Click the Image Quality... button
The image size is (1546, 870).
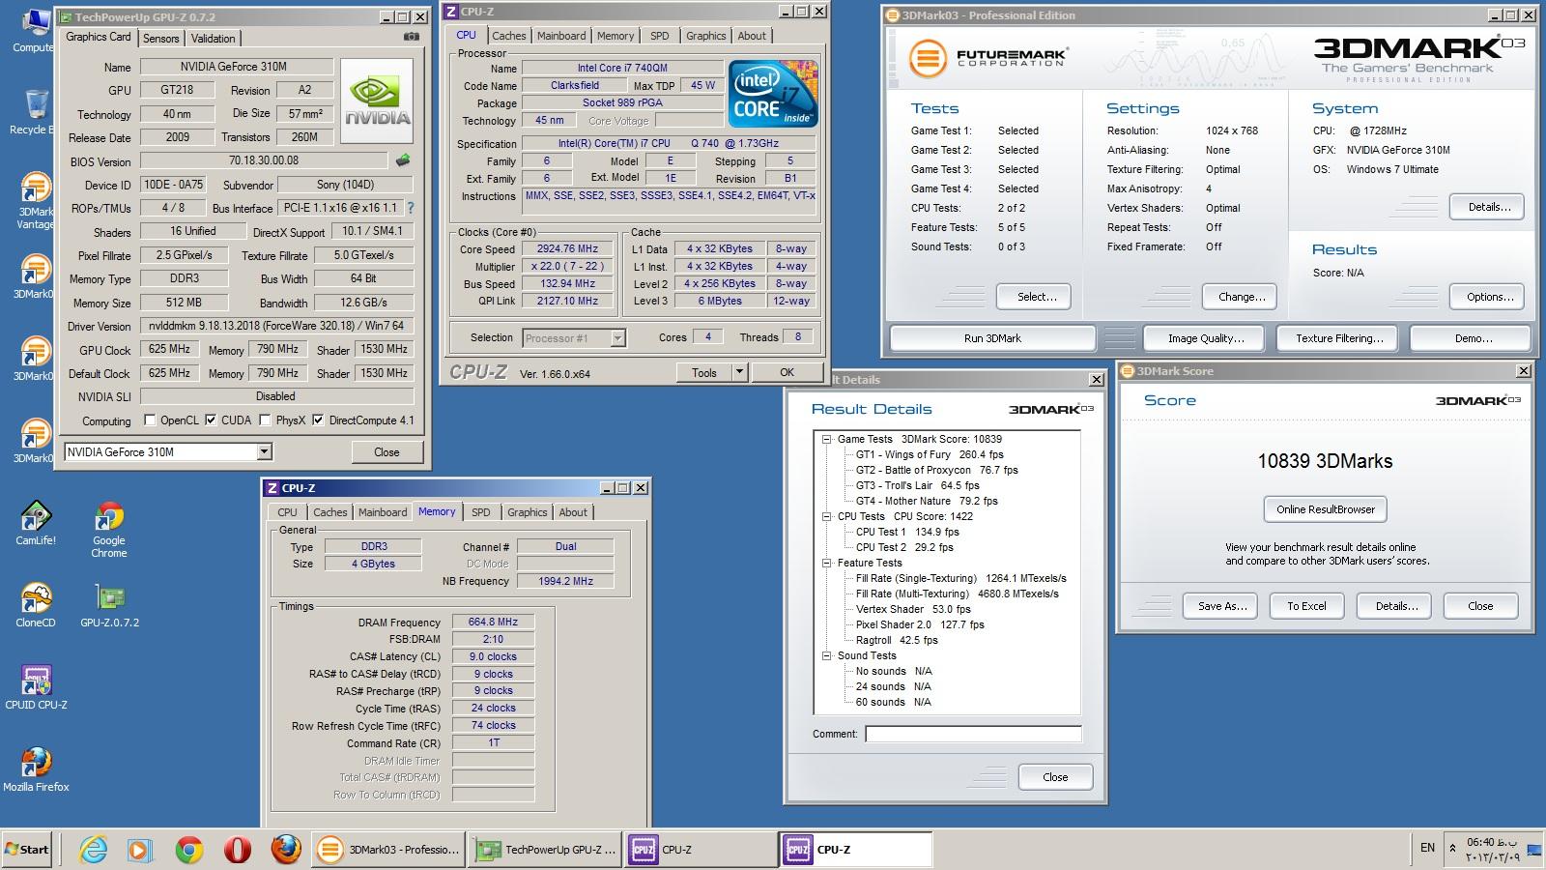coord(1205,338)
